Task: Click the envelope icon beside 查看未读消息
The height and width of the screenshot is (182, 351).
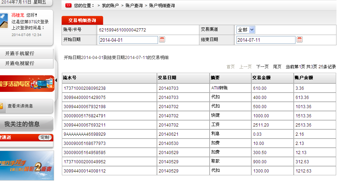Action: pyautogui.click(x=1, y=106)
